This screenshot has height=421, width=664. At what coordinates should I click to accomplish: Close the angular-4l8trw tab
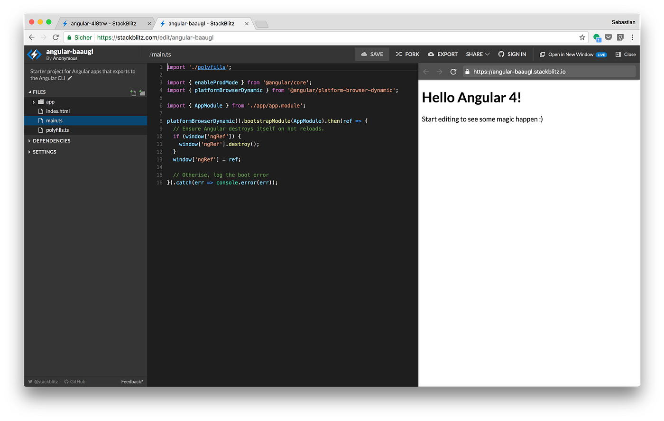(x=149, y=23)
